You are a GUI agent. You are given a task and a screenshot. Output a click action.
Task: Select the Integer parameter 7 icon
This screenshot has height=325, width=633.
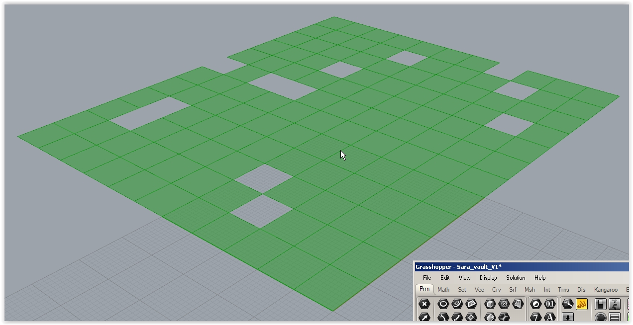536,317
